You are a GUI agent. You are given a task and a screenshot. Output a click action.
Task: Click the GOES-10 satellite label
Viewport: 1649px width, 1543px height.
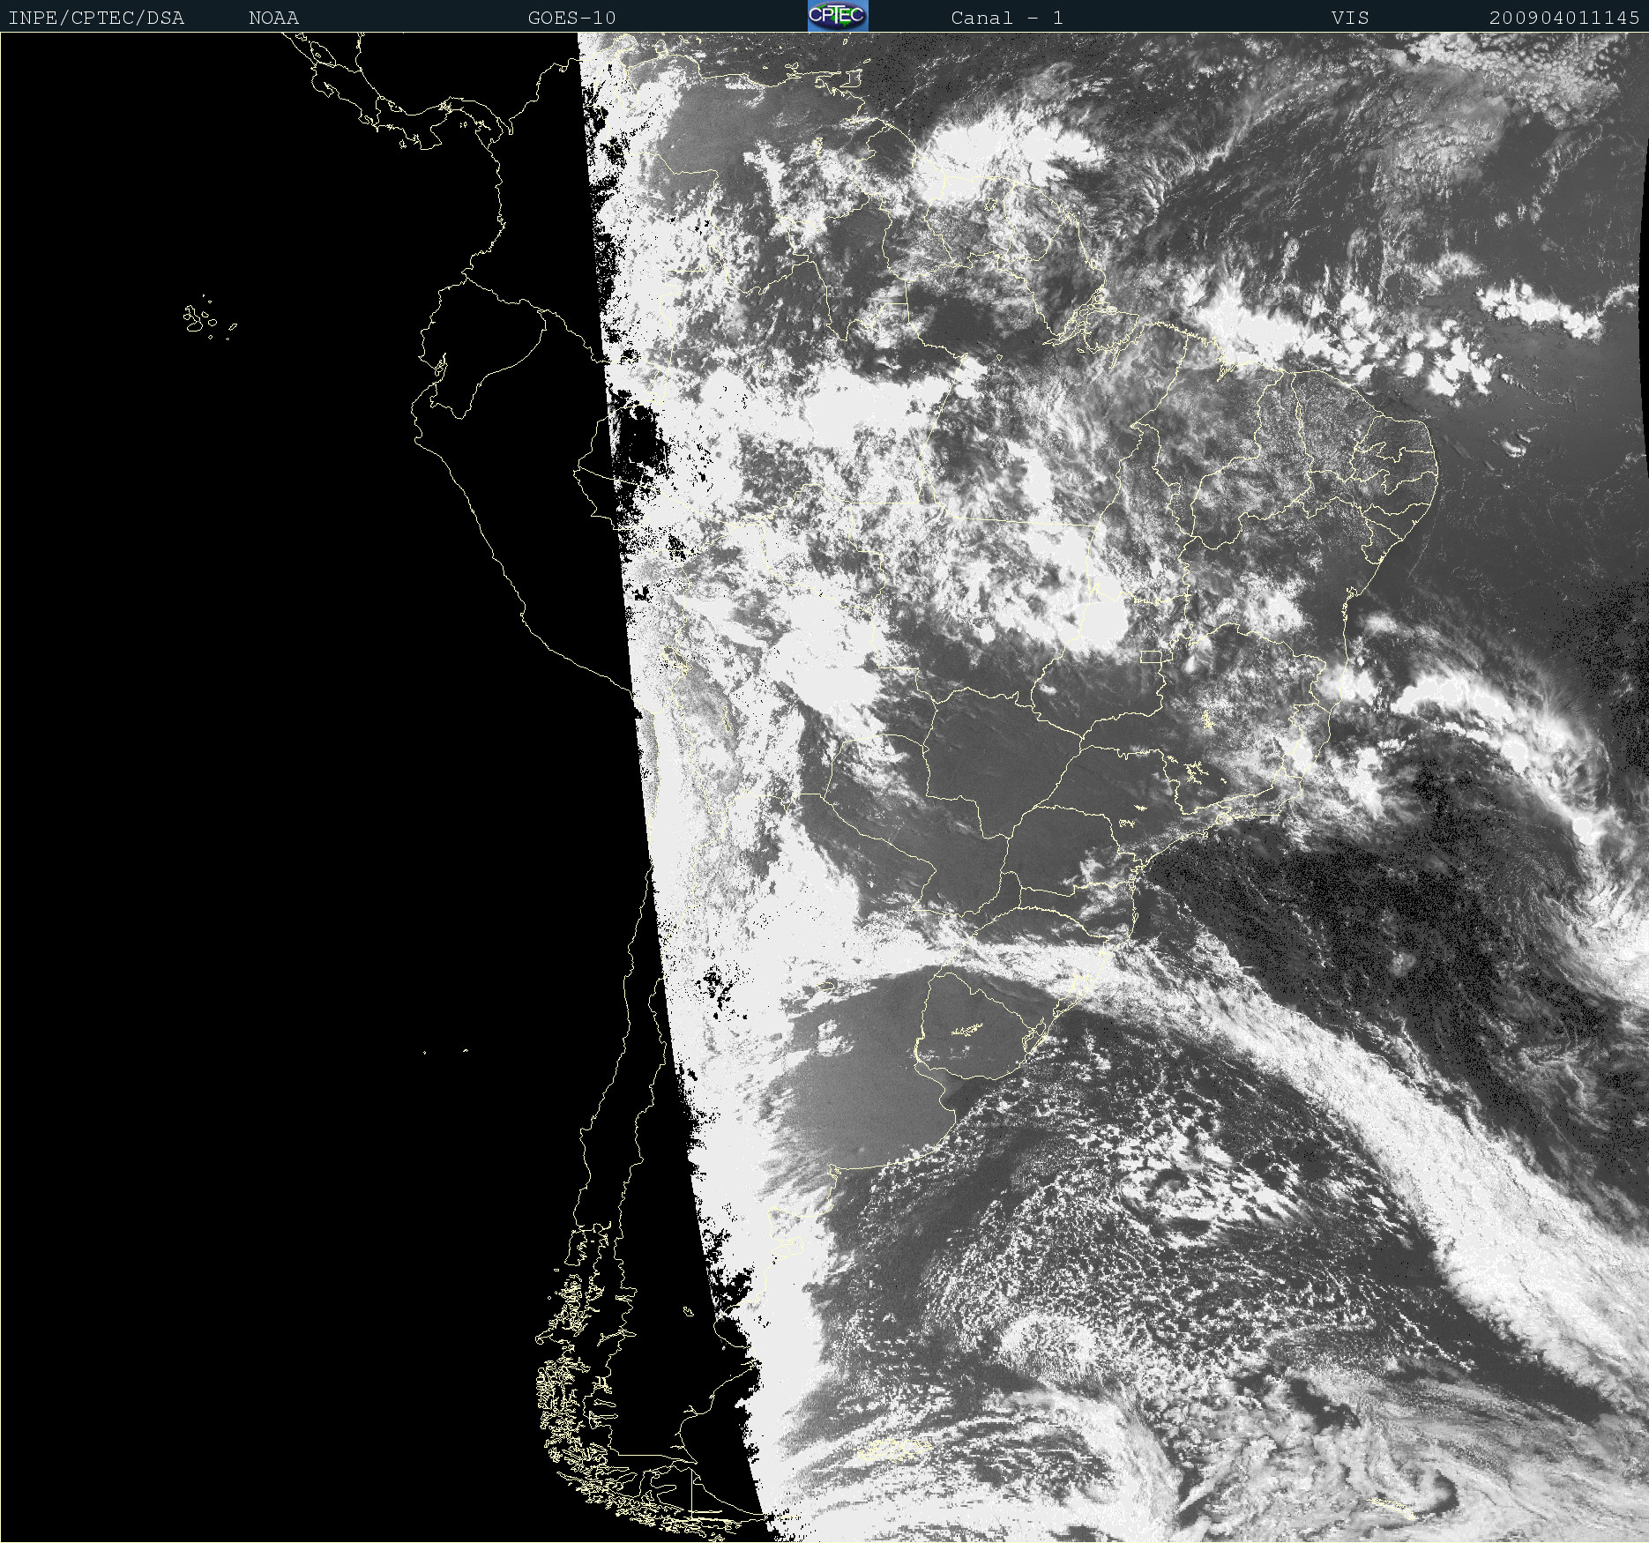coord(571,18)
